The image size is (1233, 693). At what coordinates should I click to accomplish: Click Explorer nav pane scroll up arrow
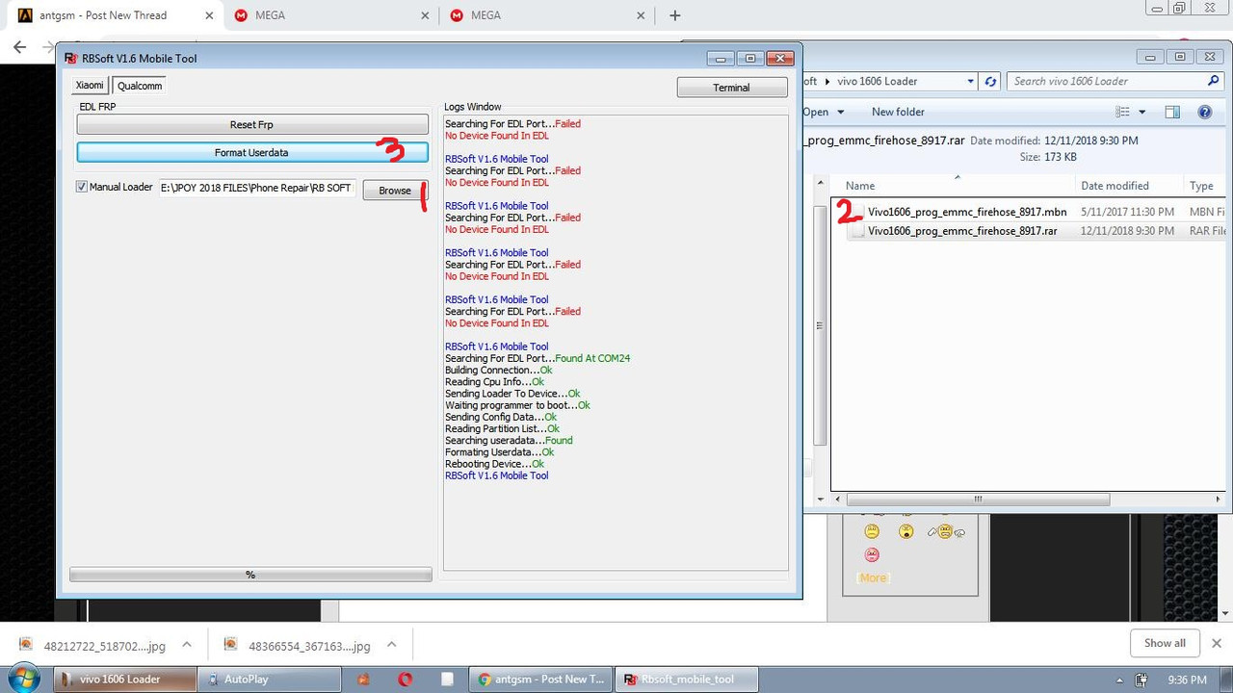[x=821, y=182]
